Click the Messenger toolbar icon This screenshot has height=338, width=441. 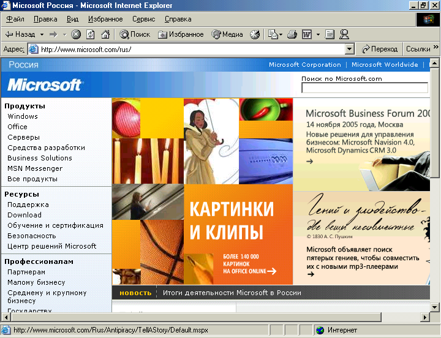coord(344,34)
